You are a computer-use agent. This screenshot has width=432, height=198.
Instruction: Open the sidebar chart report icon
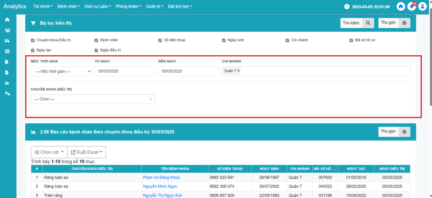pos(7,83)
